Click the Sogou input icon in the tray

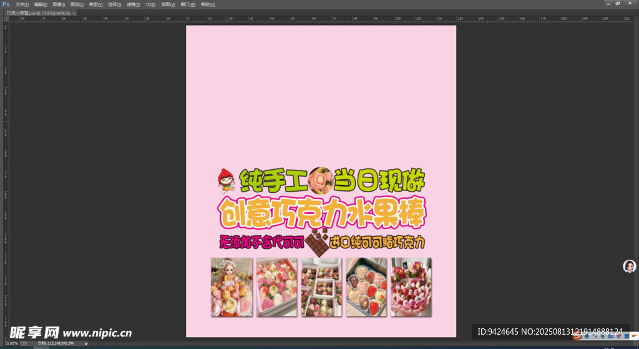coord(577,336)
